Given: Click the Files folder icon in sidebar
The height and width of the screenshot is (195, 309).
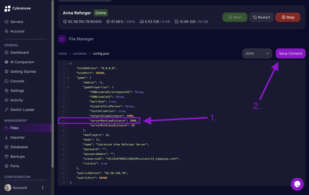Looking at the screenshot, I should [7, 128].
